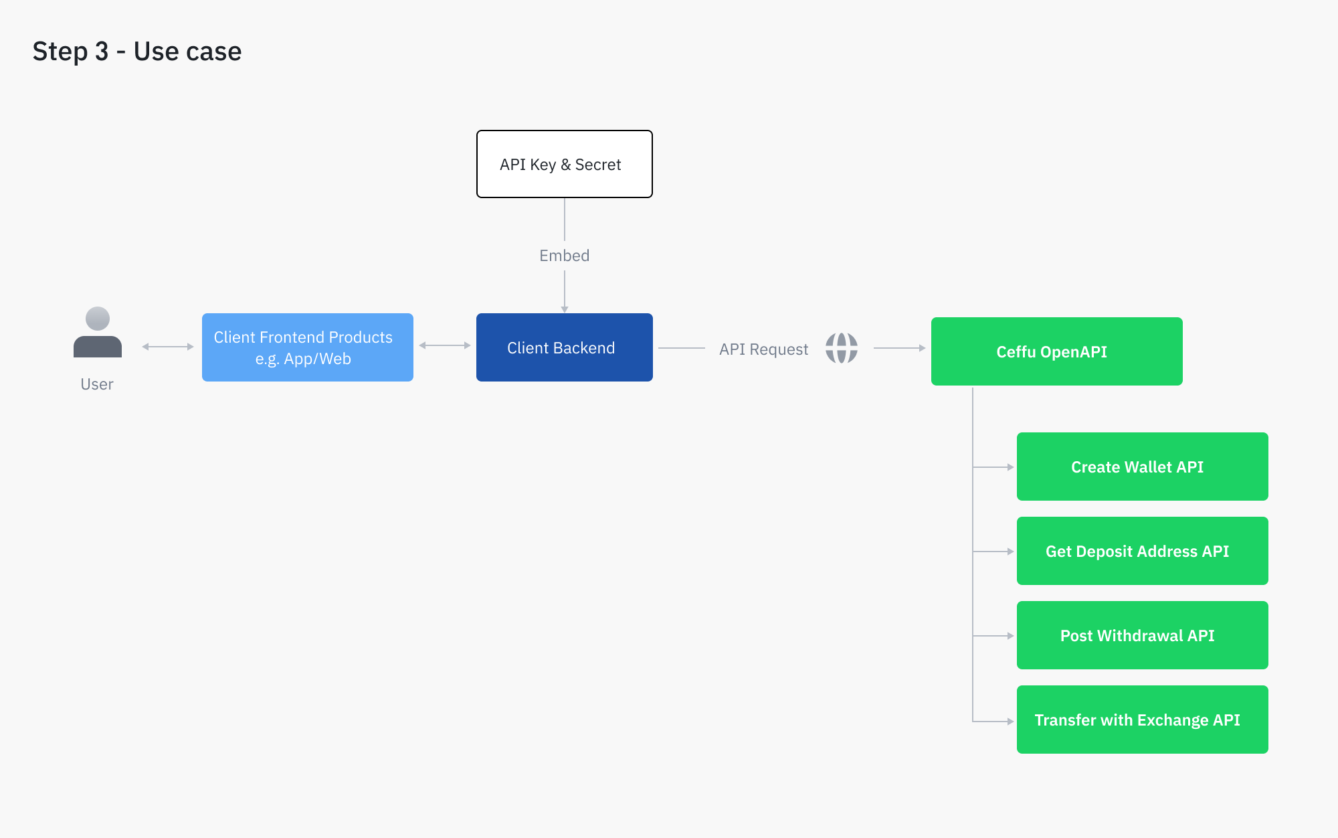The height and width of the screenshot is (838, 1338).
Task: Choose the Transfer with Exchange API block
Action: tap(1143, 720)
